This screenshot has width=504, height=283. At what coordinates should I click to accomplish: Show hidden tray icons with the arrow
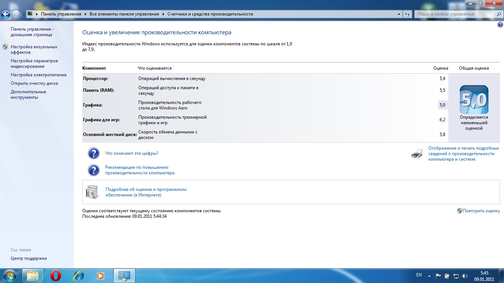429,276
